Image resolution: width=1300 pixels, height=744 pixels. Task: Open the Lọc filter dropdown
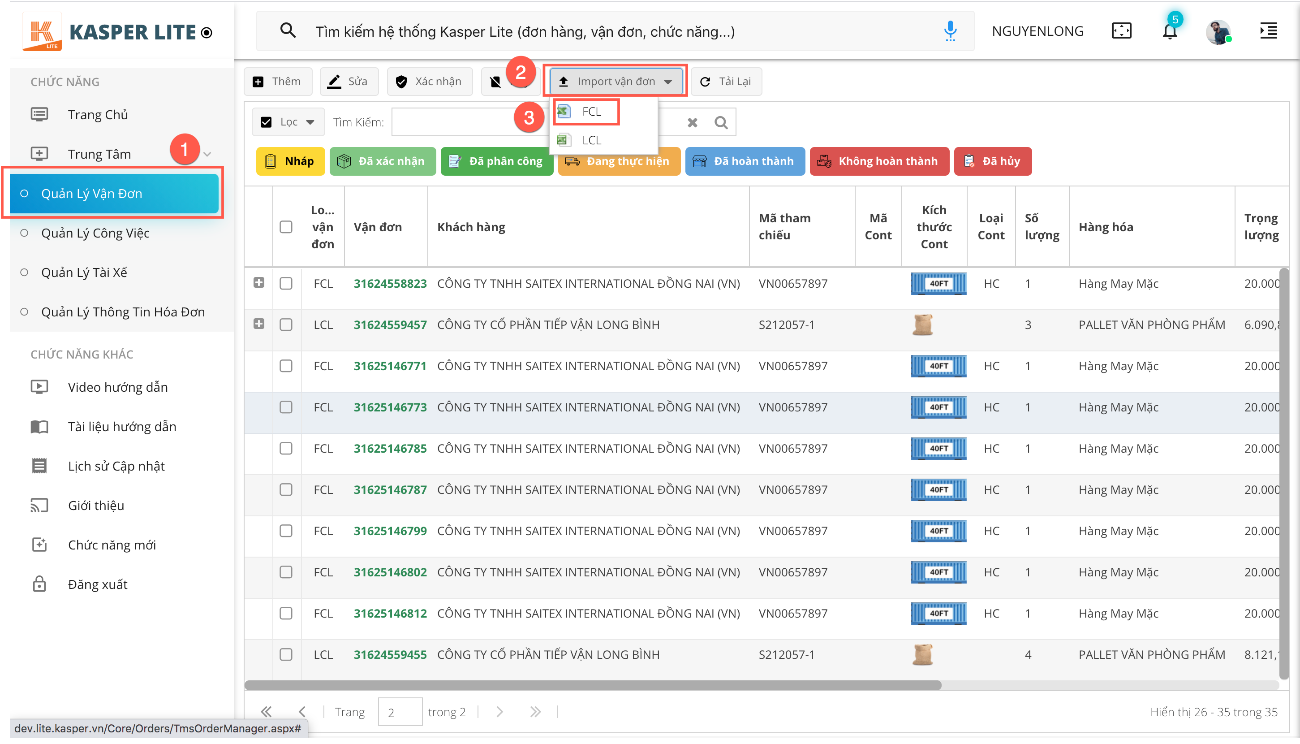point(289,122)
